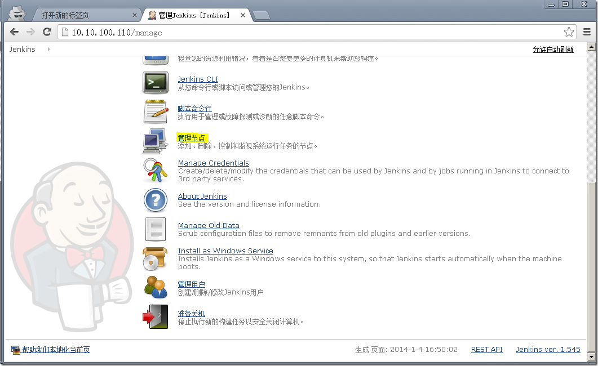Click the Manage Old Data document icon
598x366 pixels.
[x=156, y=229]
